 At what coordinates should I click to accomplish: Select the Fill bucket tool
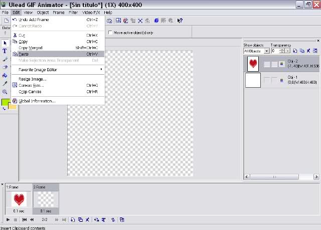click(x=5, y=76)
